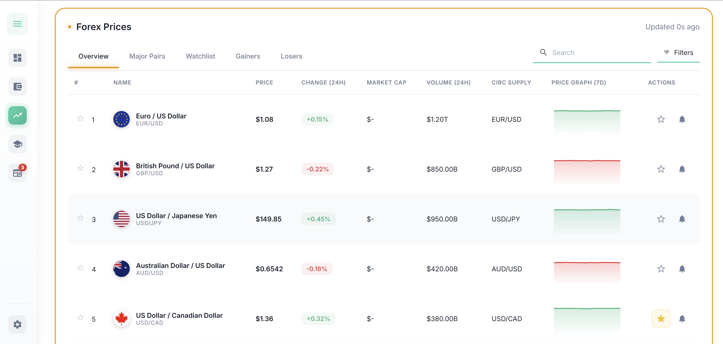Image resolution: width=723 pixels, height=344 pixels.
Task: Sort by Change (24H) column header
Action: pyautogui.click(x=323, y=82)
